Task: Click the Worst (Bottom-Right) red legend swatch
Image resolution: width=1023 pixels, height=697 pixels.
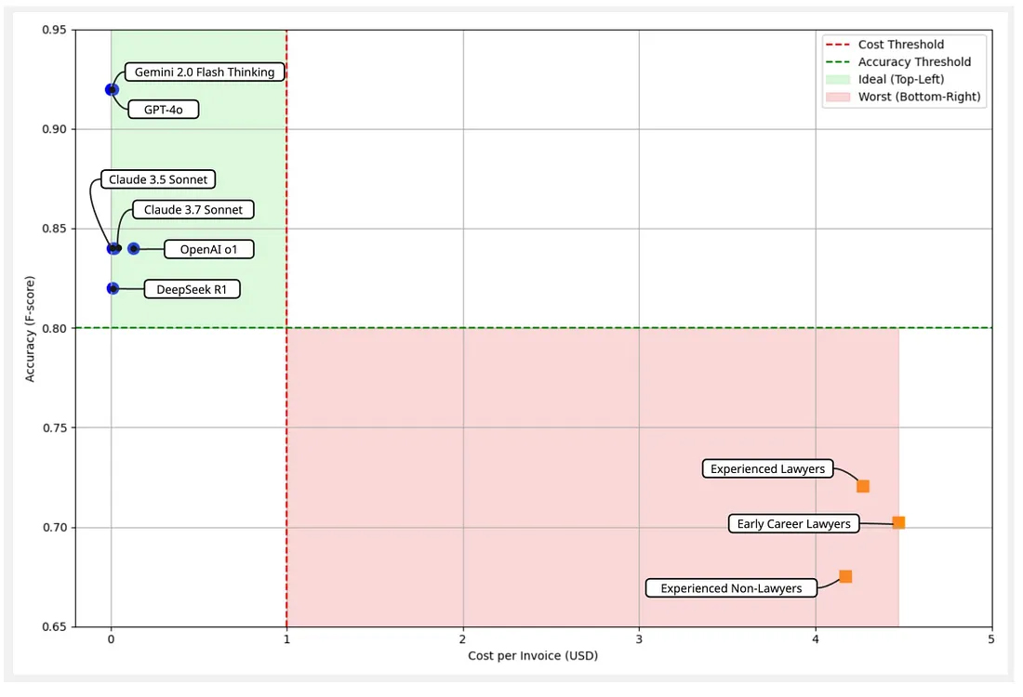Action: [x=839, y=97]
